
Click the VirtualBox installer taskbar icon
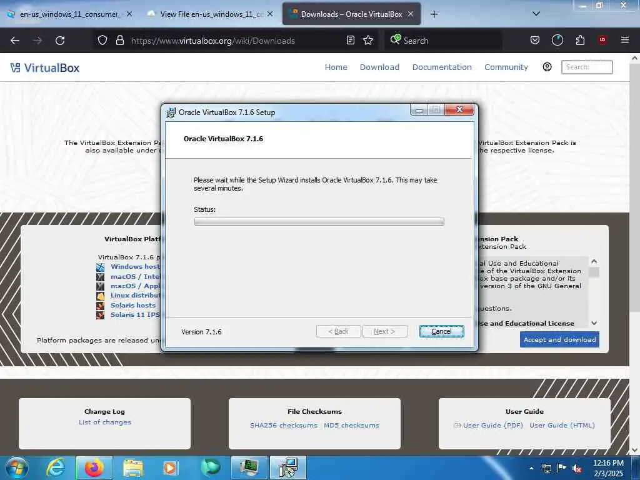(288, 467)
